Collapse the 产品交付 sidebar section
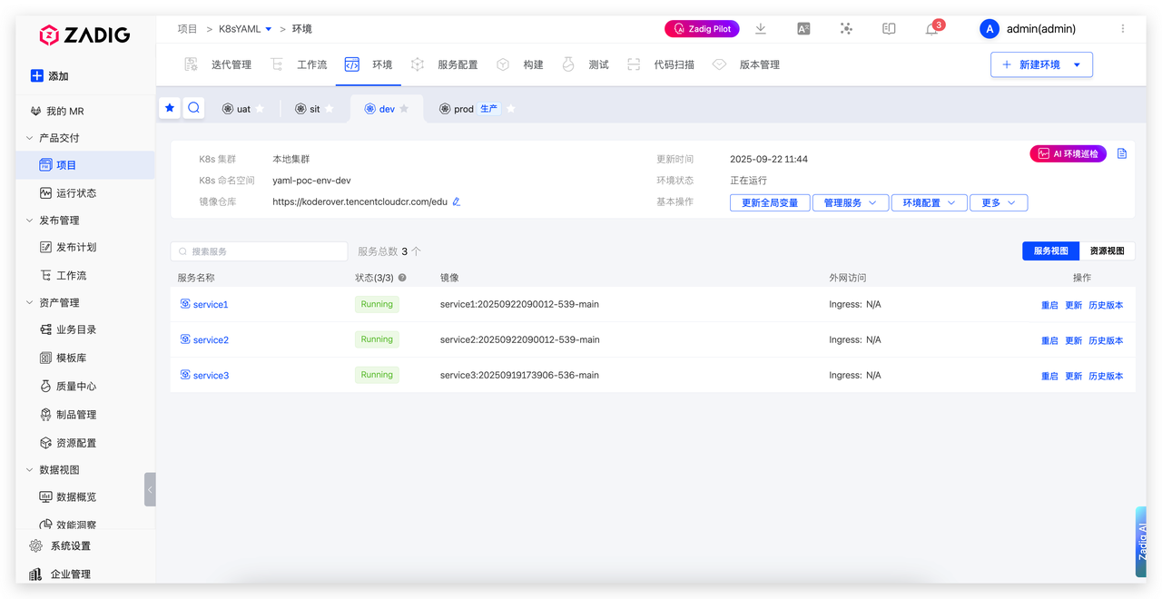Image resolution: width=1162 pixels, height=599 pixels. coord(30,138)
